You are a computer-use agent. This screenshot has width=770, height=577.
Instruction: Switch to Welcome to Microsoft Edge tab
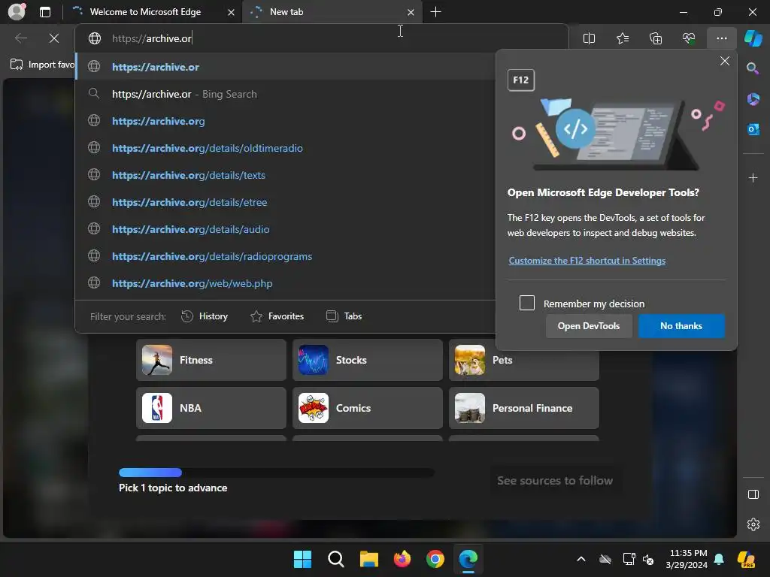click(x=145, y=12)
